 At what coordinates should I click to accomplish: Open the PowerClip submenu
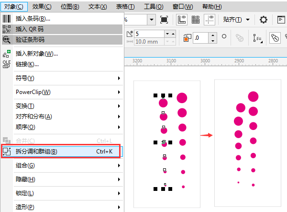click(33, 92)
